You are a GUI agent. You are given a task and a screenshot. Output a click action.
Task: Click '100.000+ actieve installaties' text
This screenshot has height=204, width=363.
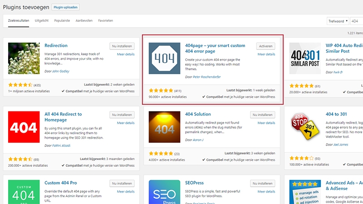[309, 165]
